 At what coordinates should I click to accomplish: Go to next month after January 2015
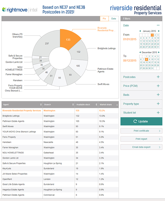click(159, 31)
